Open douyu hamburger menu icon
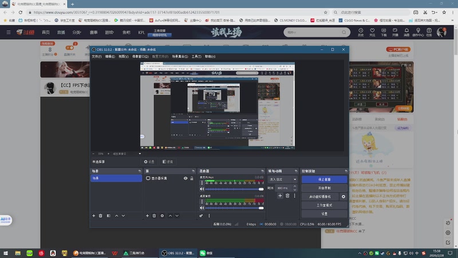 point(9,32)
